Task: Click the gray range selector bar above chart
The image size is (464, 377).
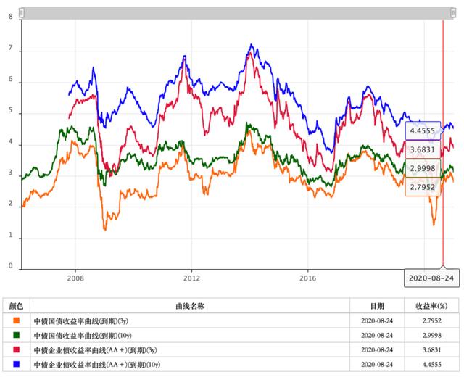Action: pyautogui.click(x=237, y=13)
